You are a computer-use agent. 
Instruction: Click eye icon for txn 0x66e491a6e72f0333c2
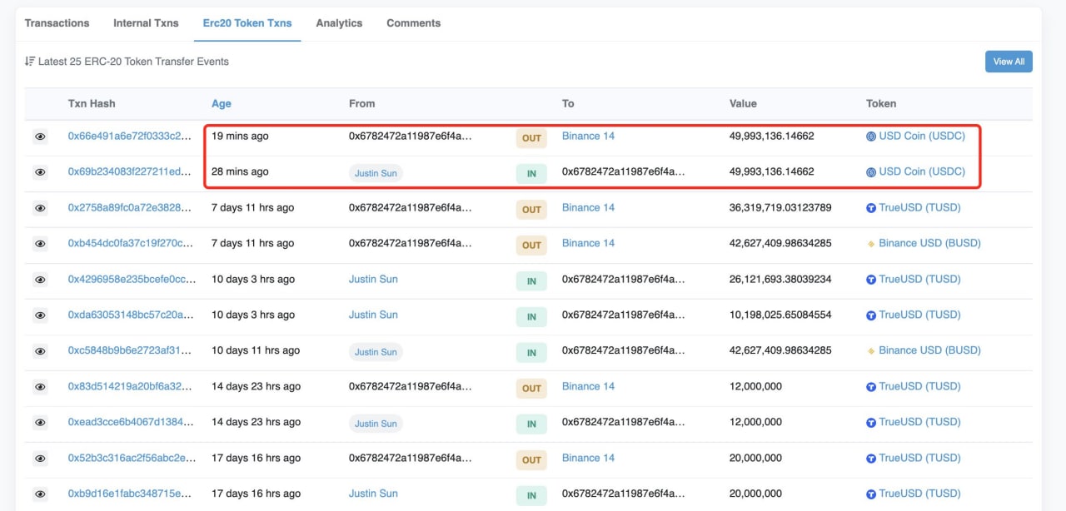pyautogui.click(x=40, y=137)
